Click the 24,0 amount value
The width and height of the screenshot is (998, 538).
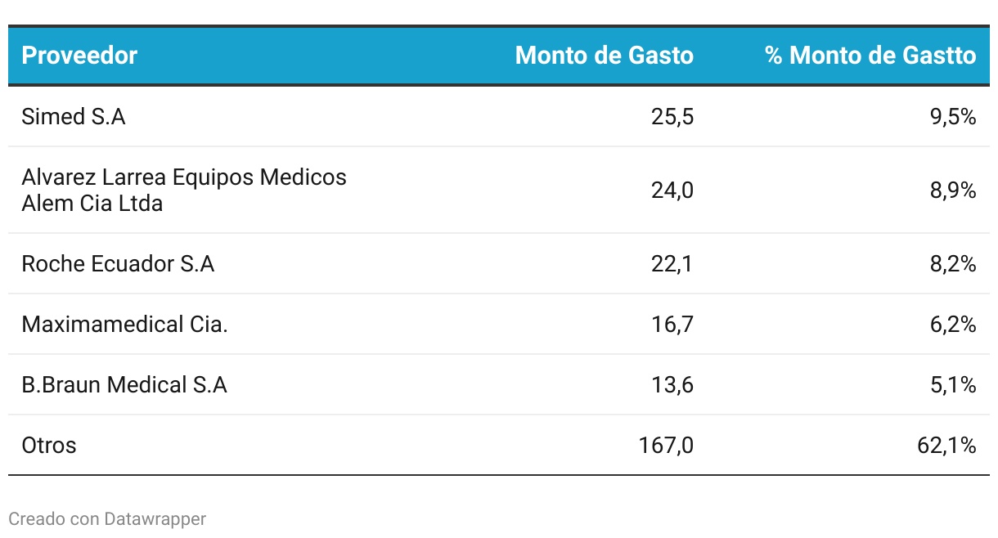[x=672, y=191]
